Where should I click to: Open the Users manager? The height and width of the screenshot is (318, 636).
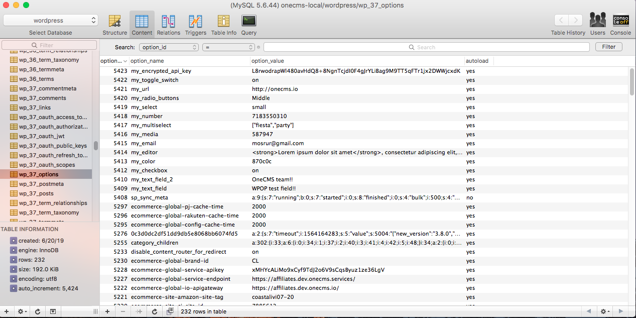click(598, 25)
